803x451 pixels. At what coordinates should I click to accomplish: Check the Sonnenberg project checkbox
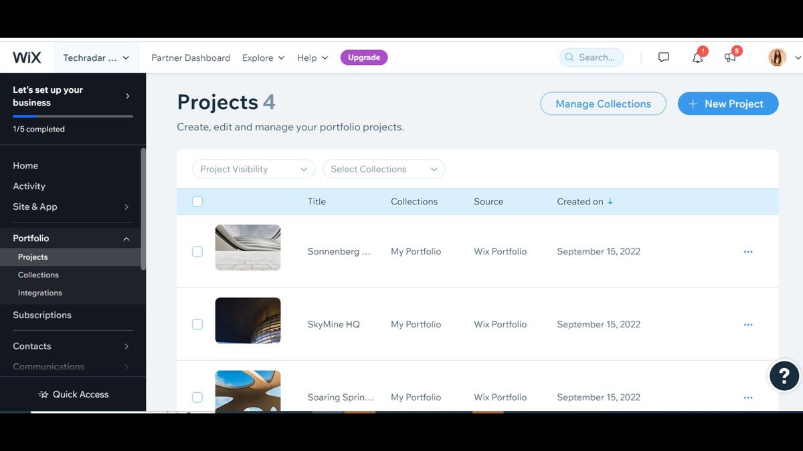(x=197, y=252)
